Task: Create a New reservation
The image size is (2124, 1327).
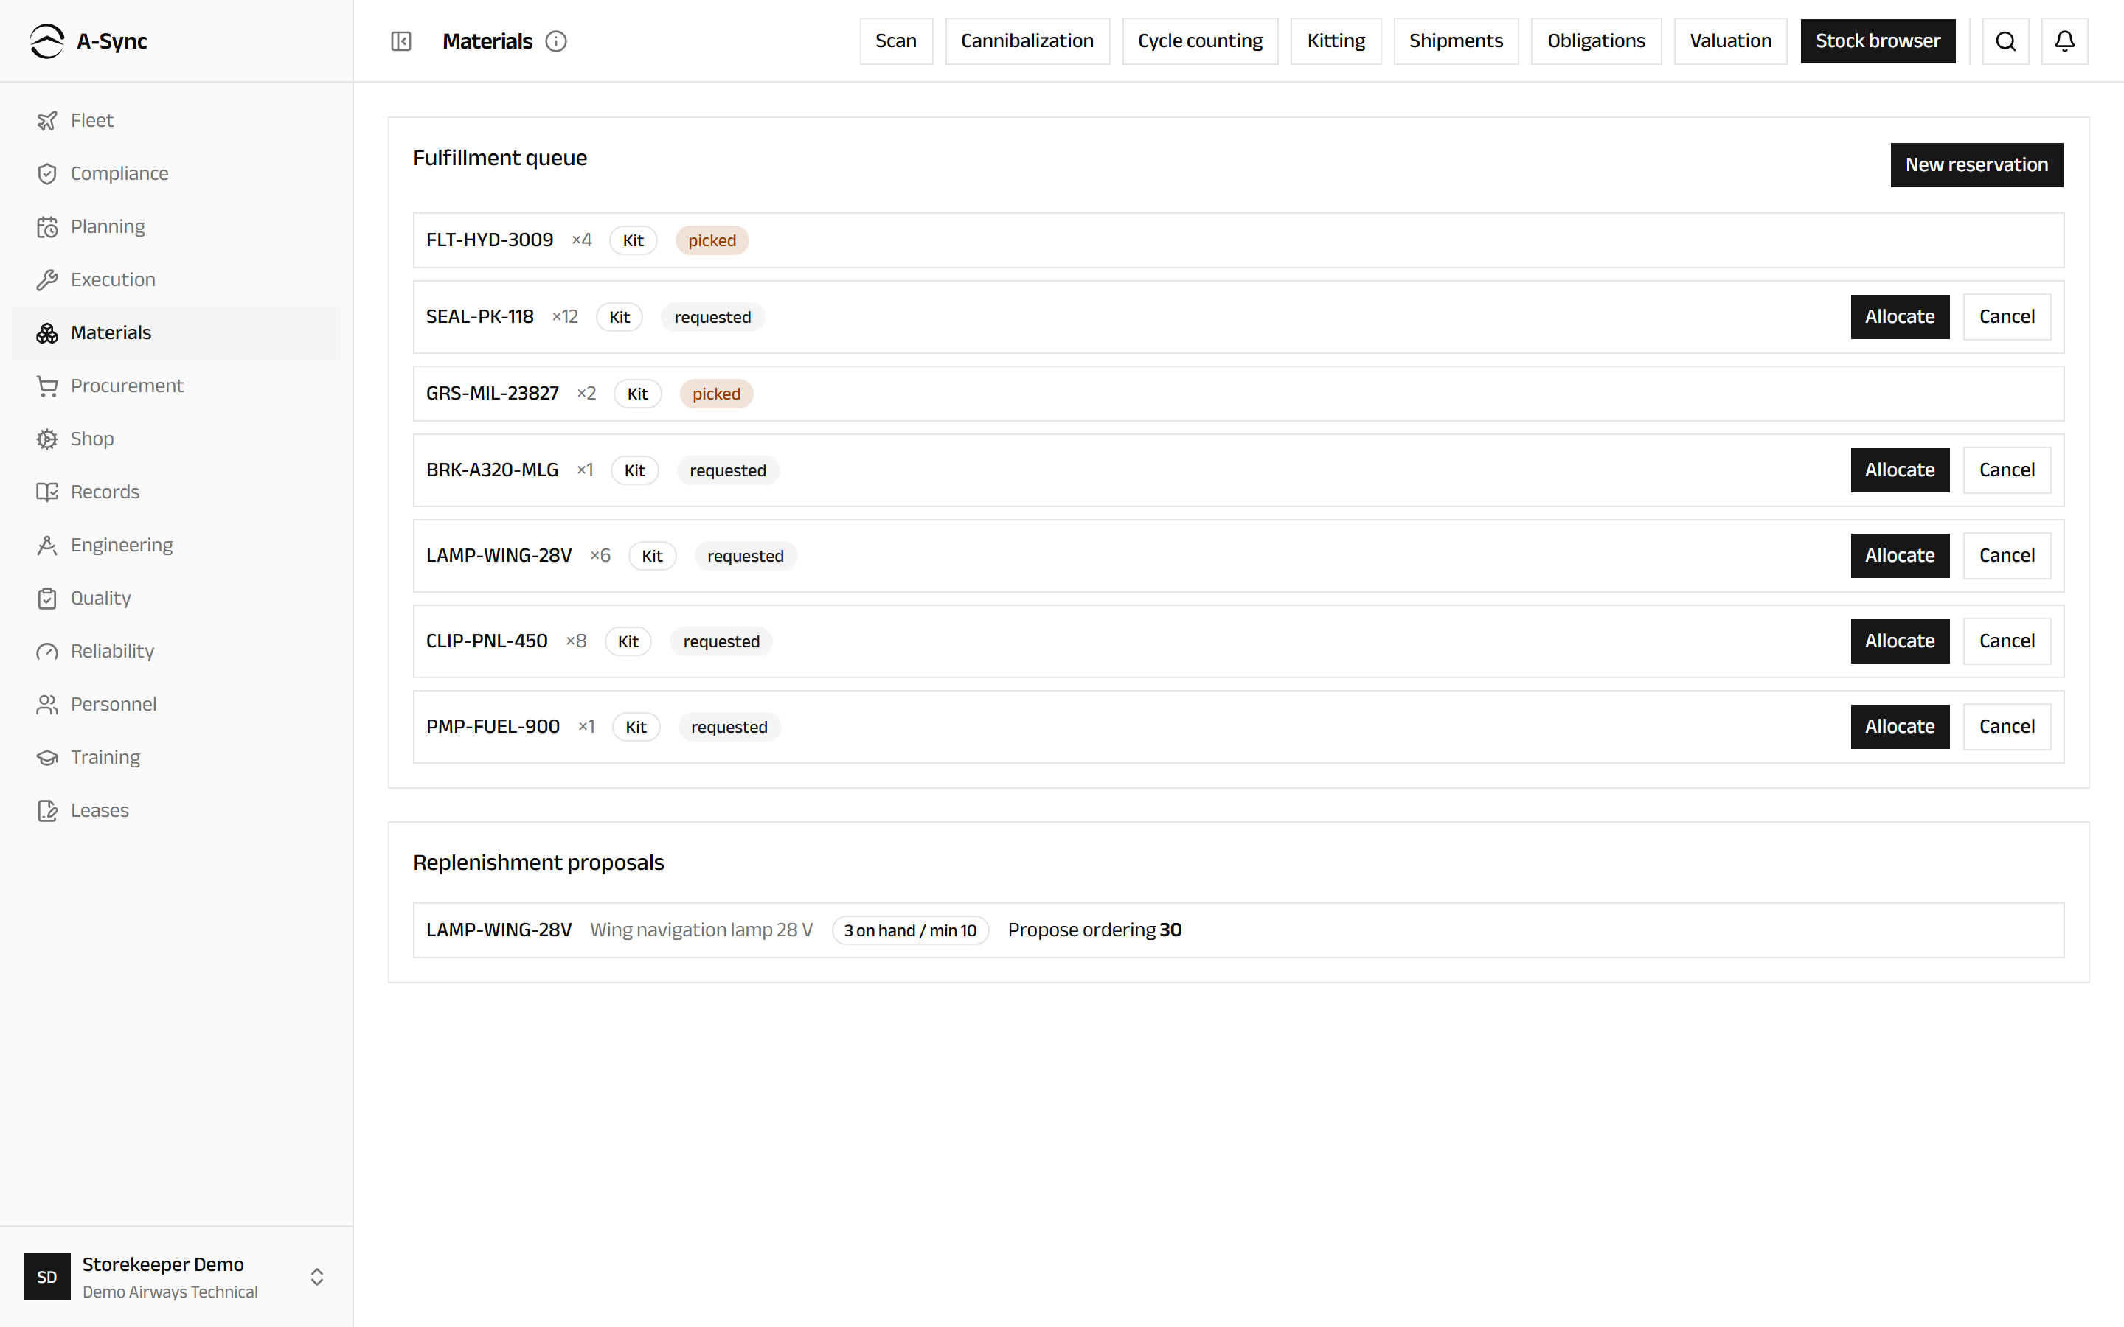Action: [x=1977, y=165]
